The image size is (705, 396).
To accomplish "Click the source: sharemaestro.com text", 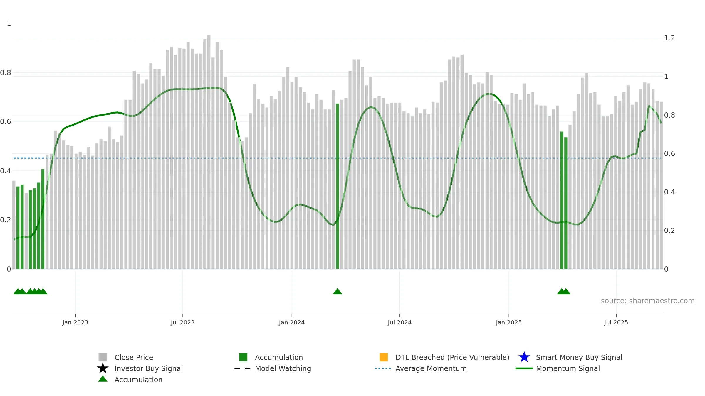I will [x=648, y=301].
